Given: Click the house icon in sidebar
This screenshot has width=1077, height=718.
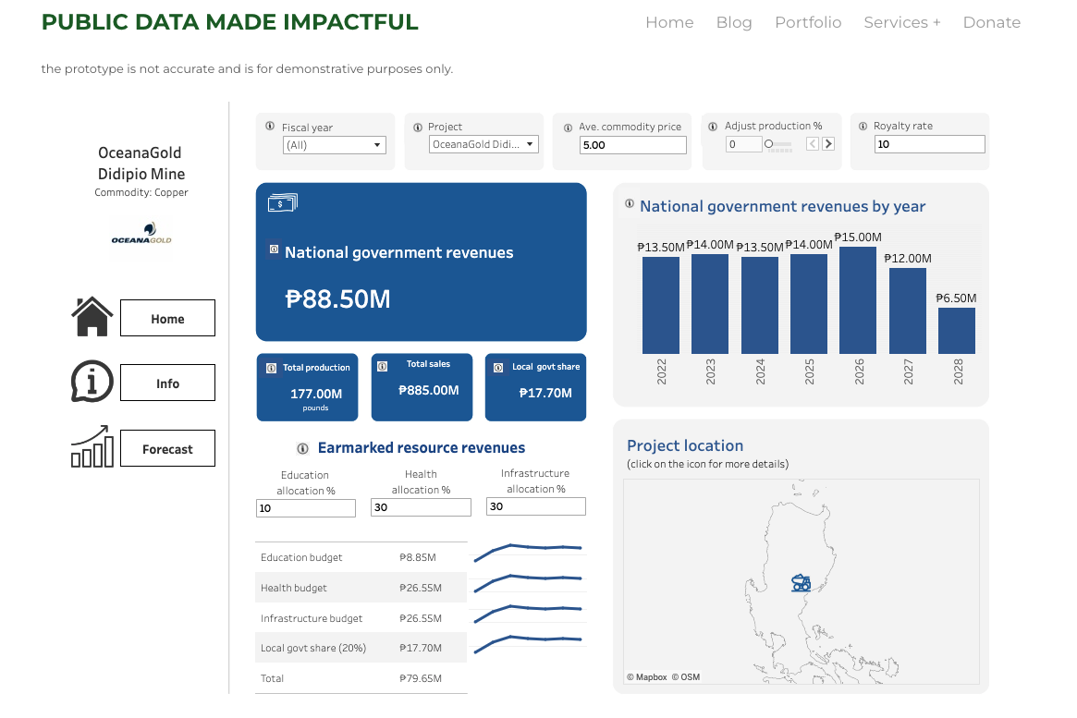Looking at the screenshot, I should (92, 317).
